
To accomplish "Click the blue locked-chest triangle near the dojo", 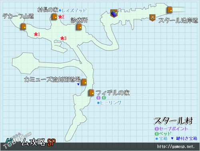I will tap(78, 84).
